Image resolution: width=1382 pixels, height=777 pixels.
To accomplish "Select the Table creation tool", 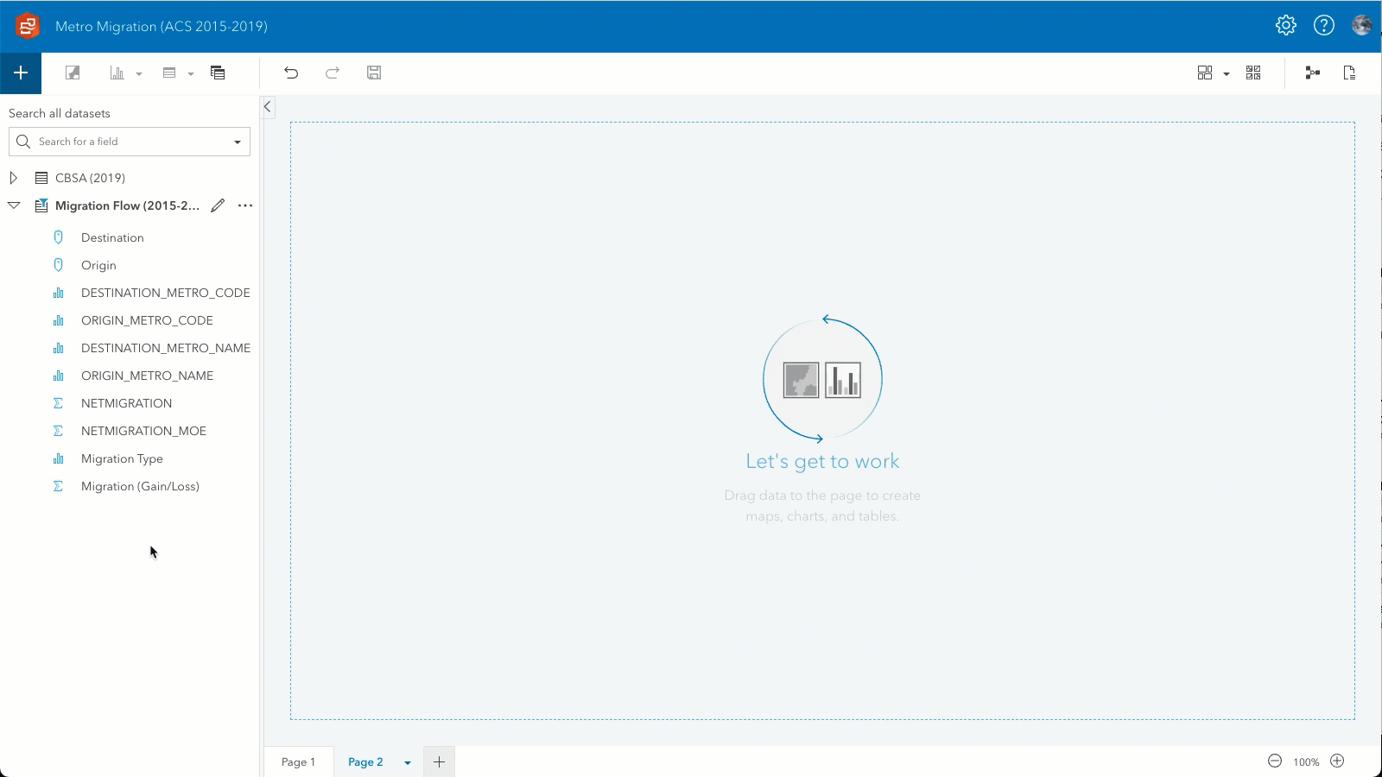I will (170, 73).
